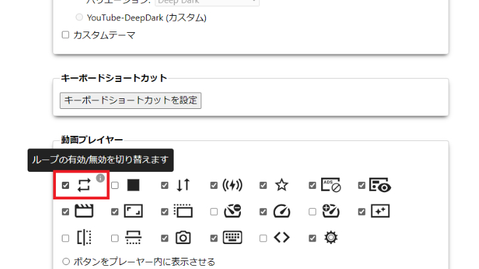Click the video filters sparkle icon

pos(380,211)
